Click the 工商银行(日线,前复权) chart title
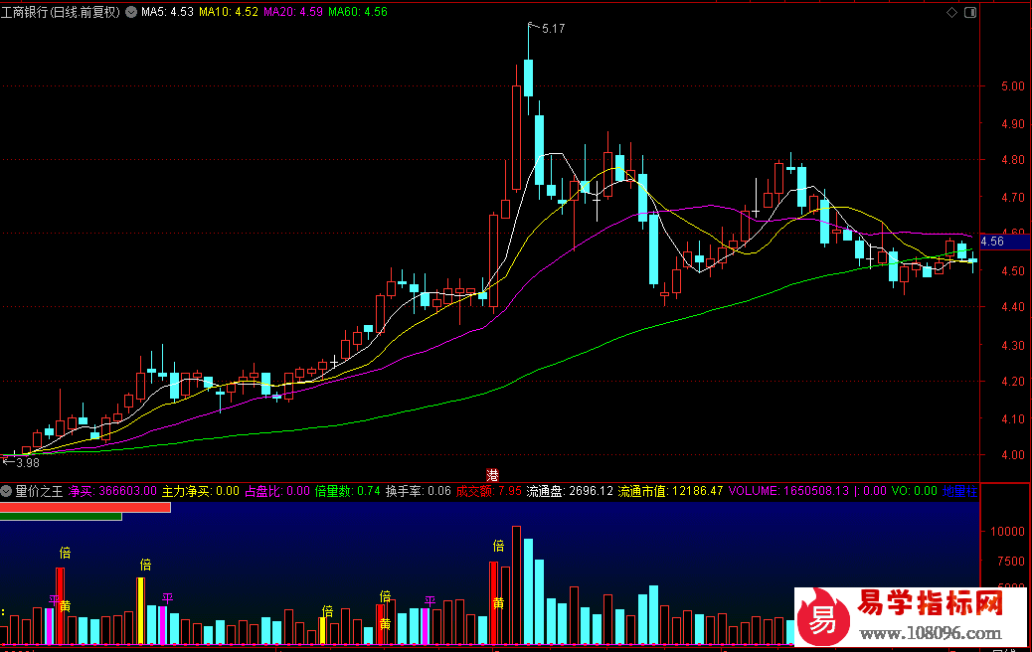 61,12
